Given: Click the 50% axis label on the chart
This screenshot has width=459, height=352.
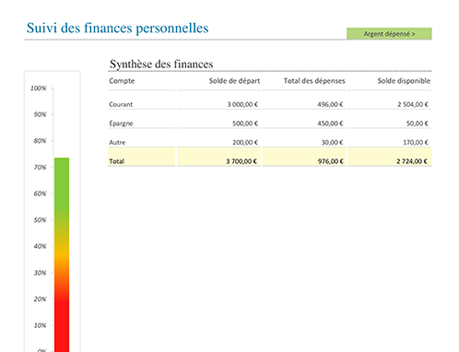Looking at the screenshot, I should [40, 220].
